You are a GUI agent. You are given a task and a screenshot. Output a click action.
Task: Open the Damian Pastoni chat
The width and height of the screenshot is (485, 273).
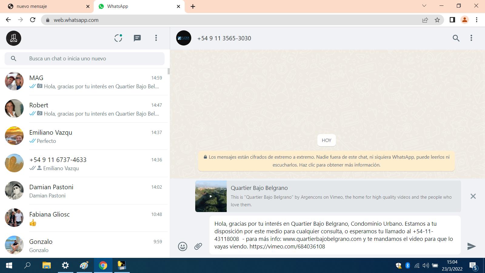coord(84,191)
